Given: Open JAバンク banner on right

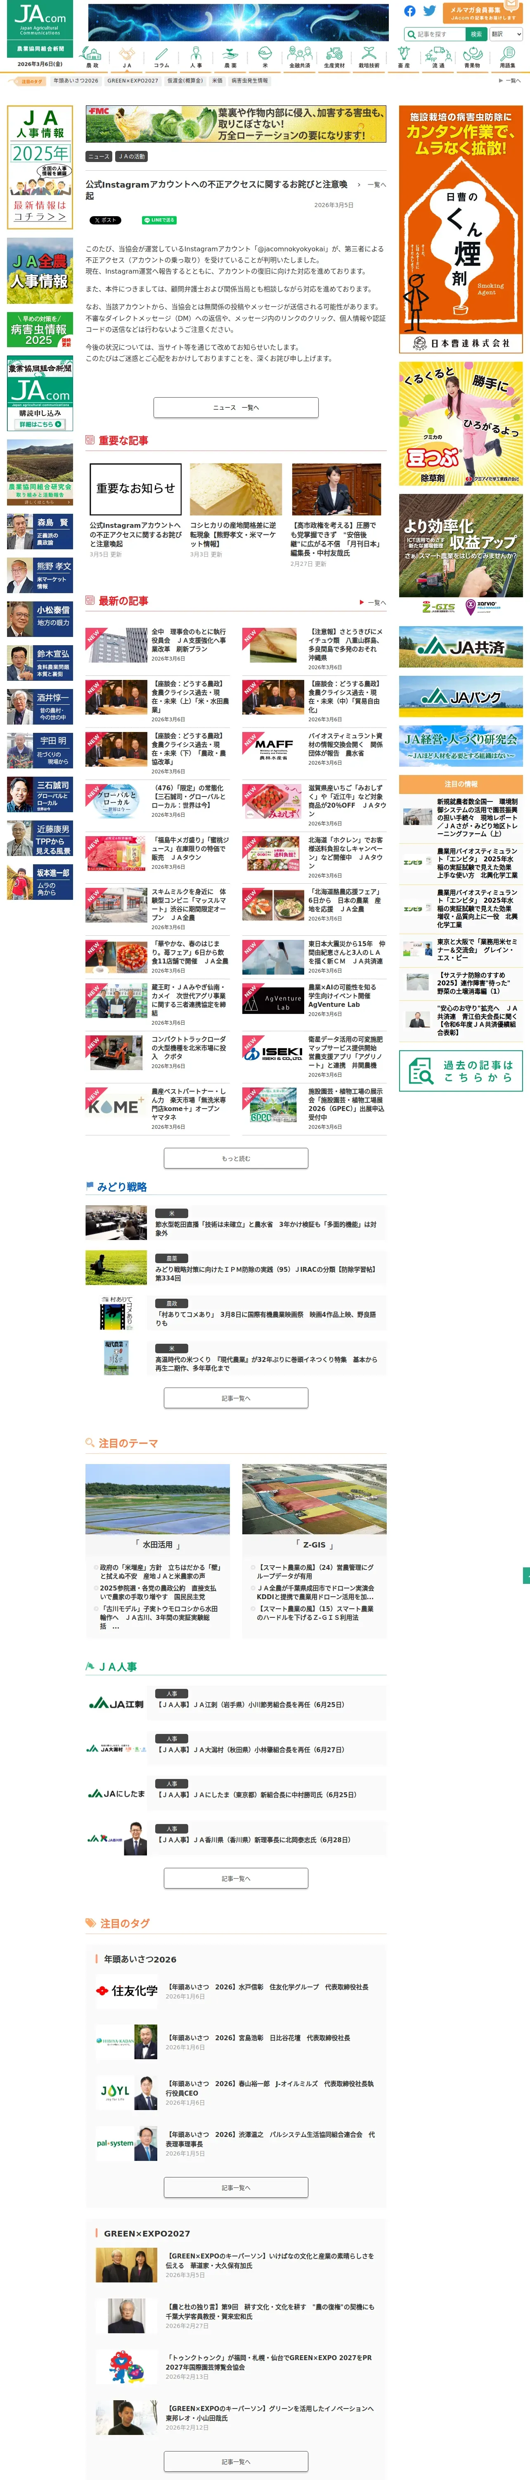Looking at the screenshot, I should (461, 697).
